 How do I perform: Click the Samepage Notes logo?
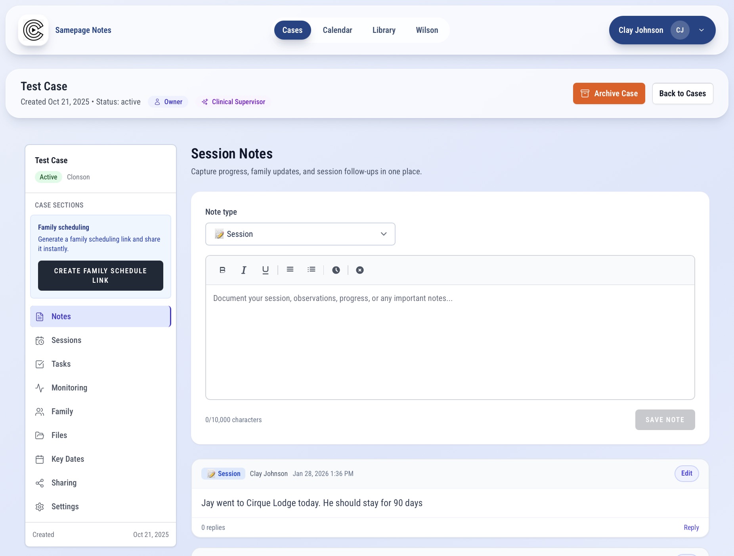point(33,30)
